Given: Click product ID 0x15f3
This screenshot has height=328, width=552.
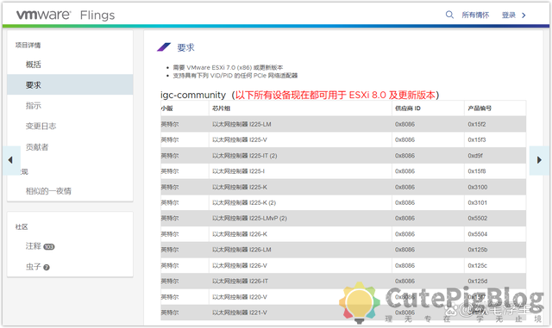Looking at the screenshot, I should [477, 139].
